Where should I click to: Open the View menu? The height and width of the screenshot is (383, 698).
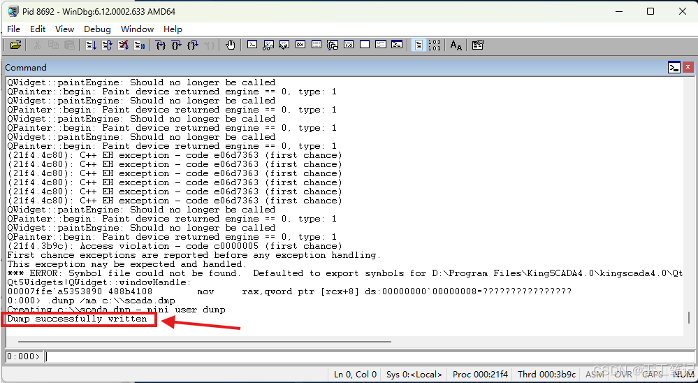click(x=64, y=29)
